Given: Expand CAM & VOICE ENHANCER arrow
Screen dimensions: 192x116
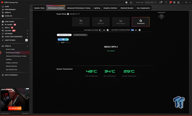Looking at the screenshot, I should point(28,37).
